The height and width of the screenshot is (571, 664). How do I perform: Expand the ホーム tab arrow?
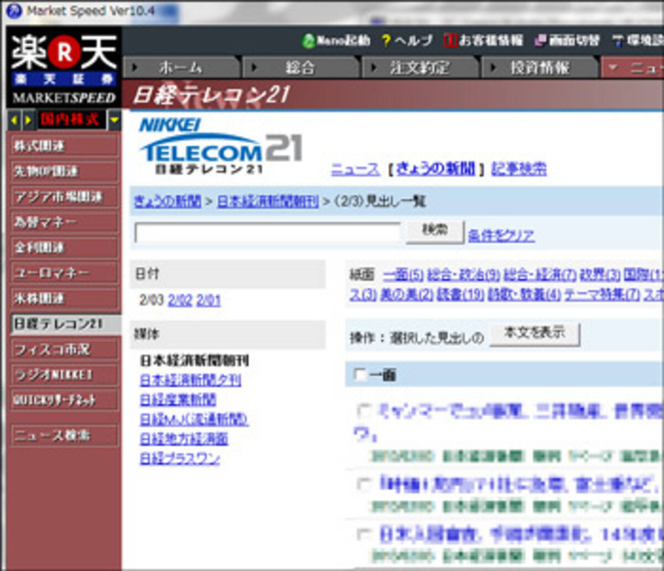tap(134, 68)
